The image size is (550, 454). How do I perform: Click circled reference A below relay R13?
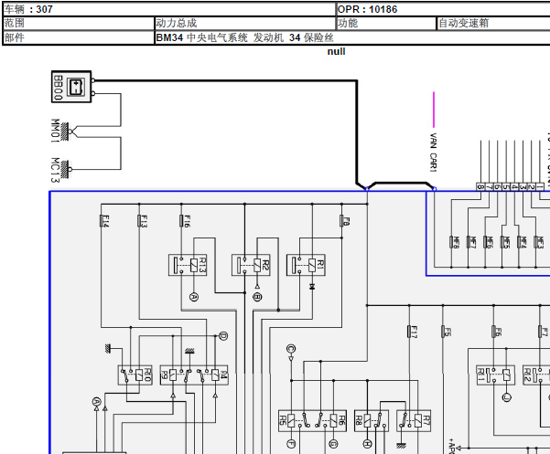pos(194,297)
